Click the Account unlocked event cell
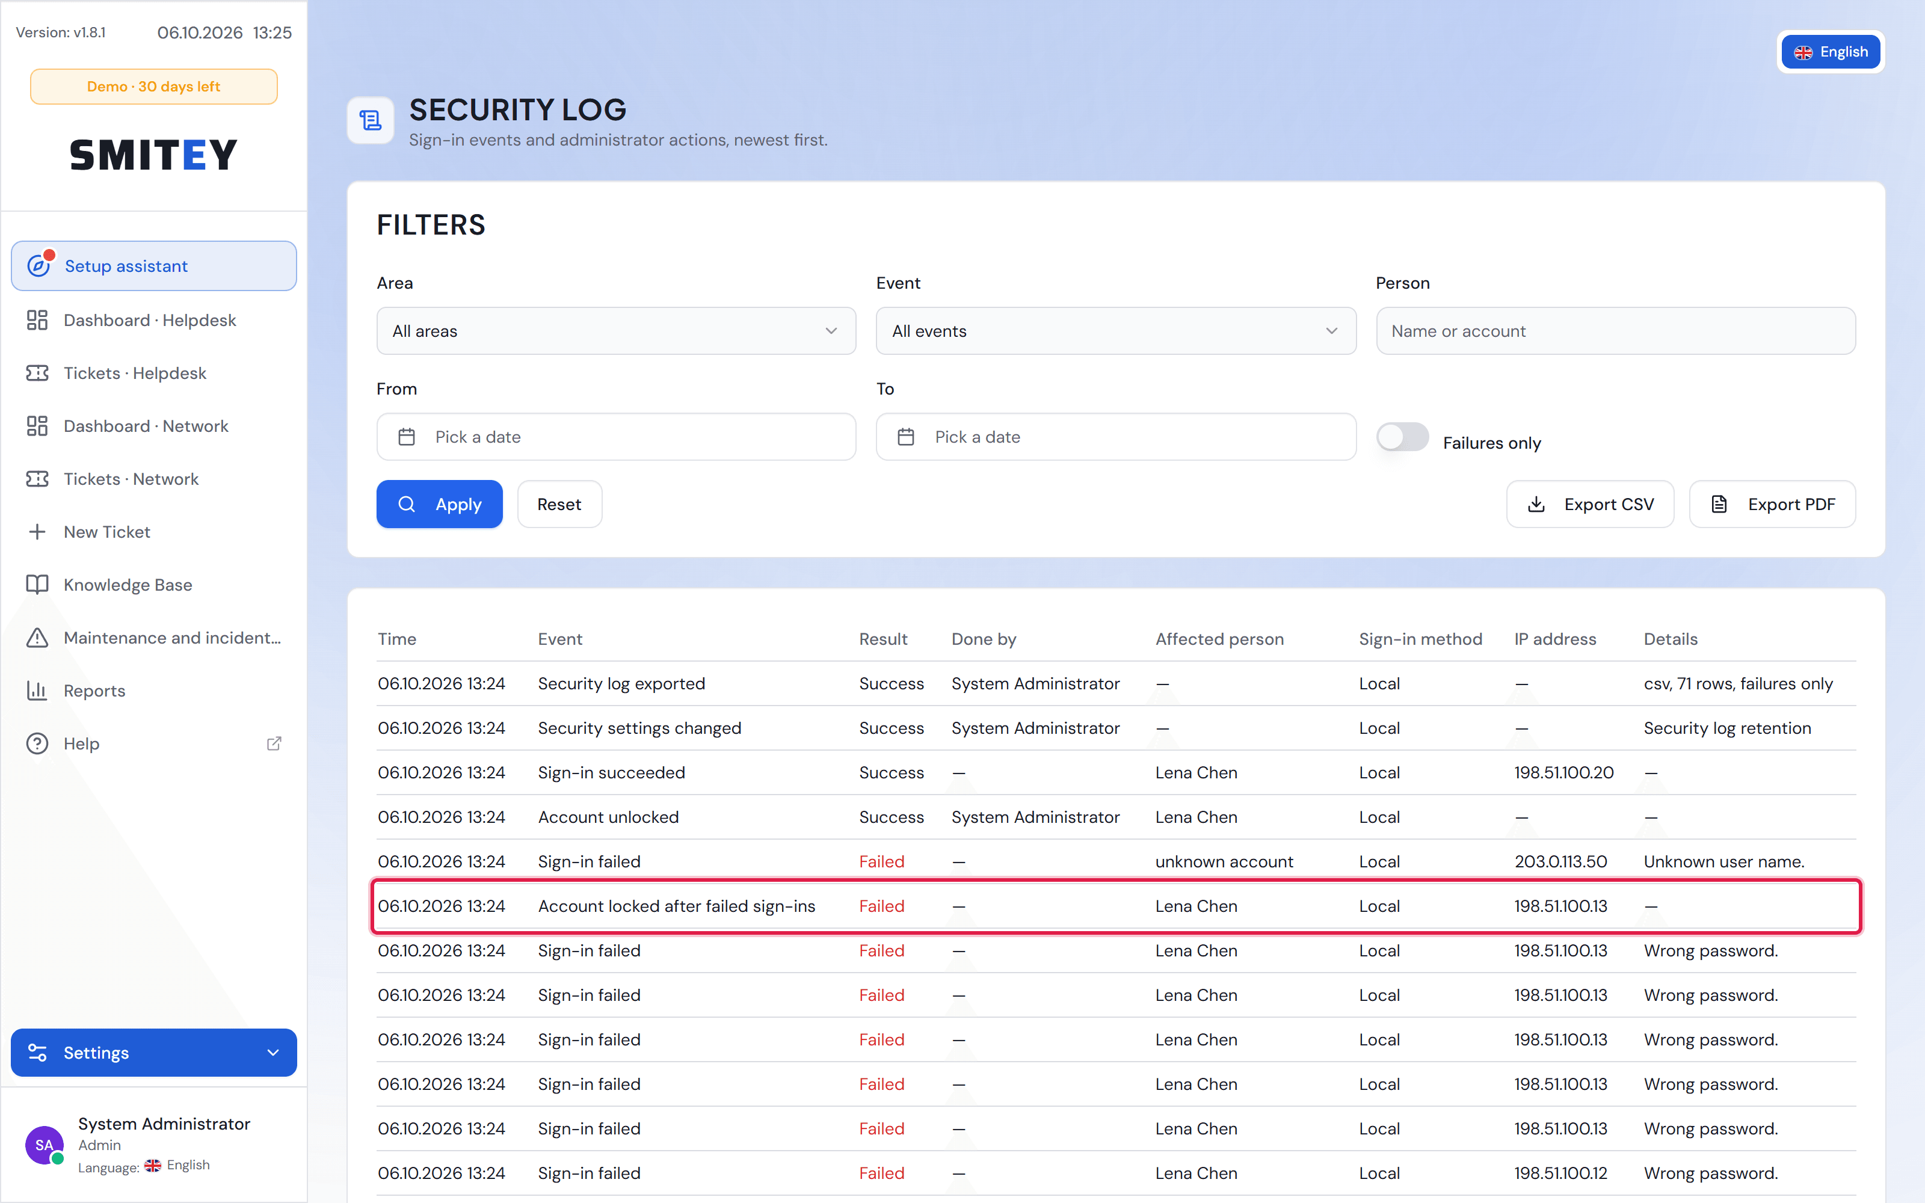 click(x=609, y=817)
